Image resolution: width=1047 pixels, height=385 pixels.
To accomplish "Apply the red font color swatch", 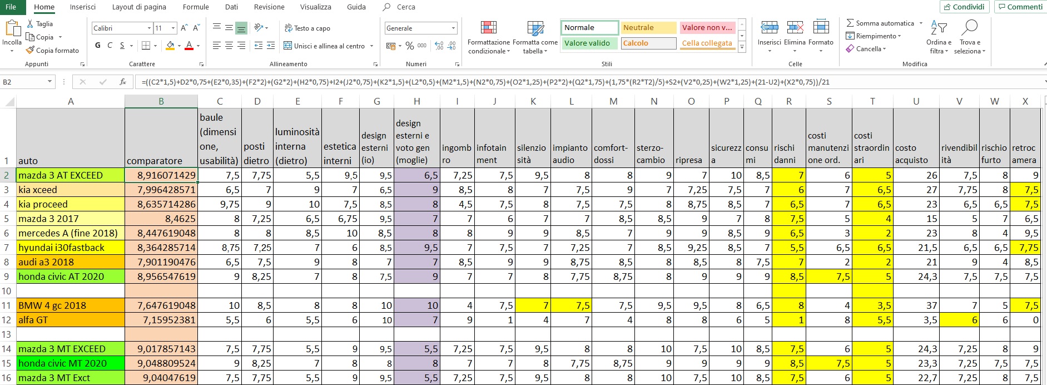I will click(x=189, y=46).
